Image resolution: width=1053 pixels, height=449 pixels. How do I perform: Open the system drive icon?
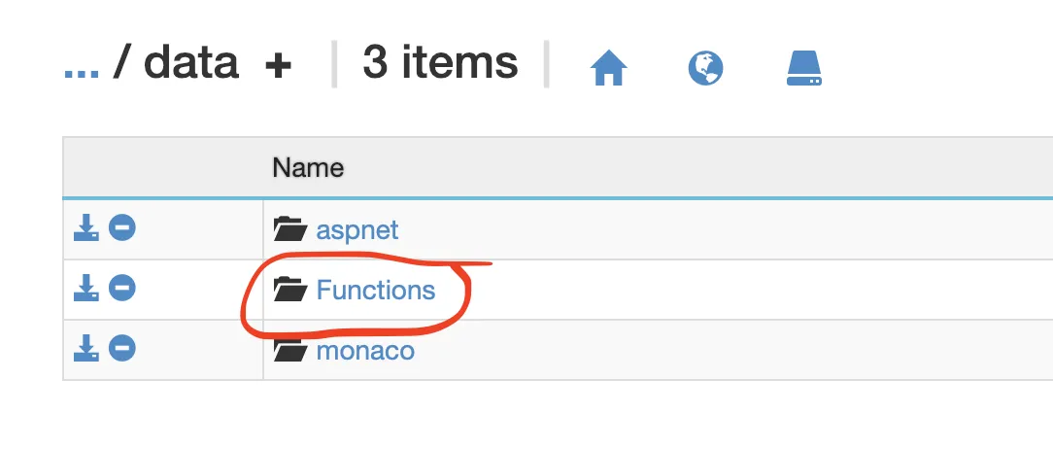[803, 68]
